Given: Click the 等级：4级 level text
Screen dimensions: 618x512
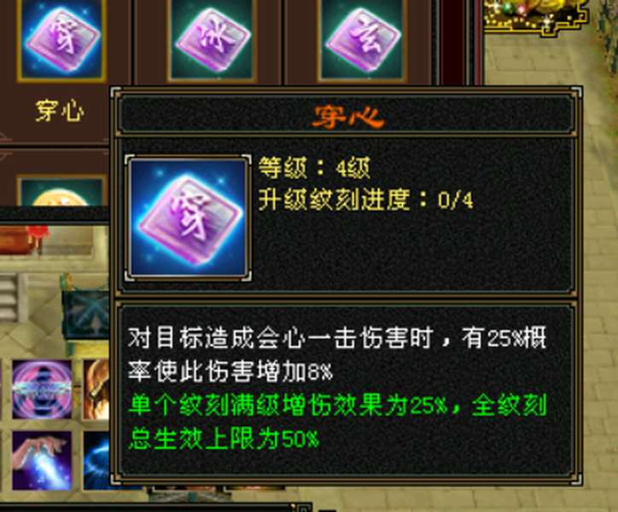Looking at the screenshot, I should click(314, 167).
